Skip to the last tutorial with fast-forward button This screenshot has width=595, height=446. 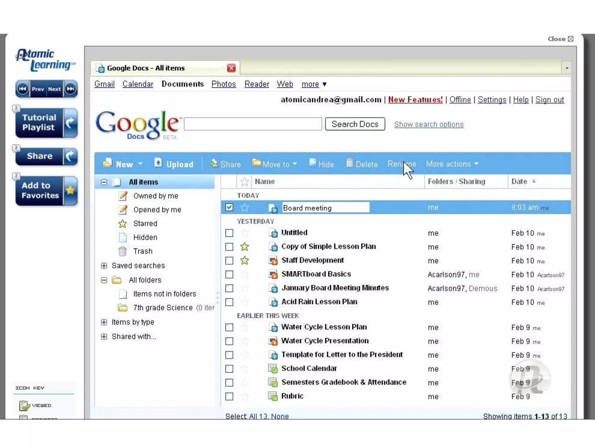tap(71, 89)
